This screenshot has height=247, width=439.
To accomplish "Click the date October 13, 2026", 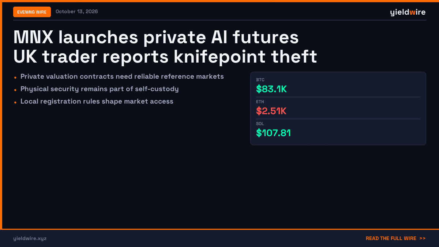I will click(77, 12).
